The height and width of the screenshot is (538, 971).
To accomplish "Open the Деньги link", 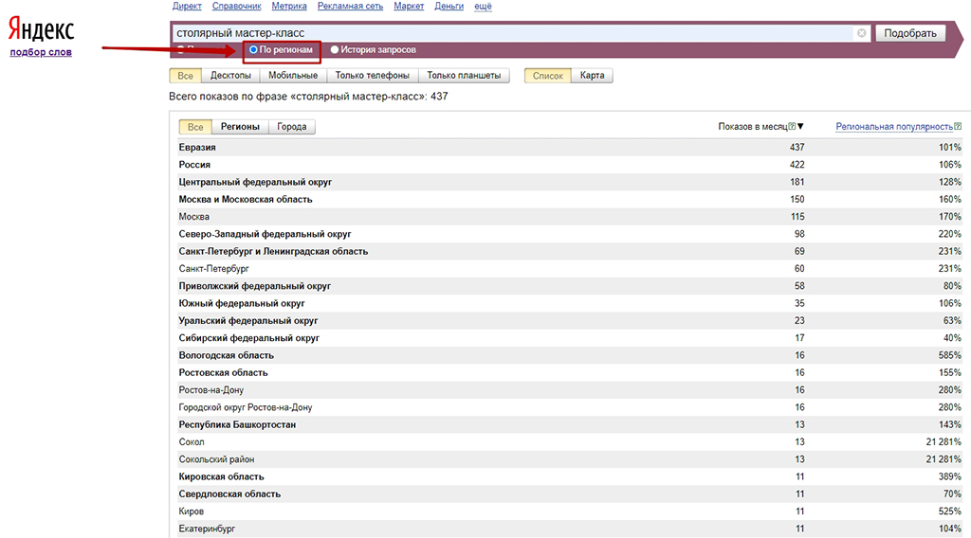I will (449, 7).
